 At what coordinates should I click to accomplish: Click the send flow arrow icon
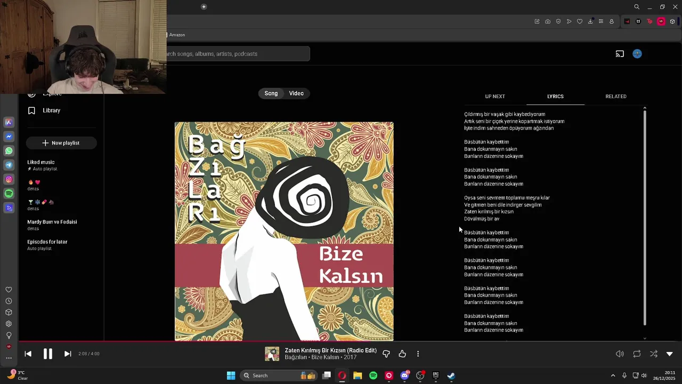[569, 21]
